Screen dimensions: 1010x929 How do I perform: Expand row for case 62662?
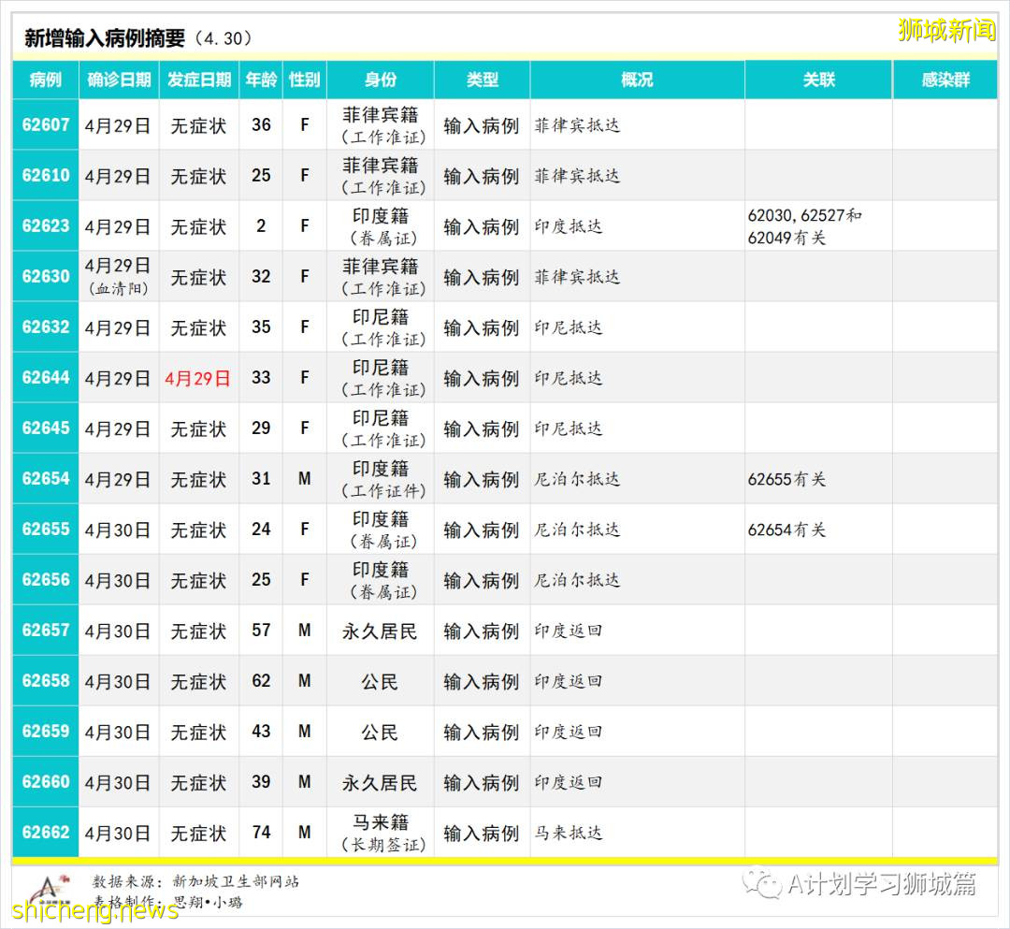coord(44,832)
